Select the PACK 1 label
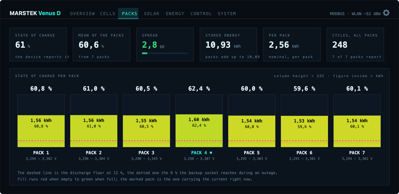 41,153
